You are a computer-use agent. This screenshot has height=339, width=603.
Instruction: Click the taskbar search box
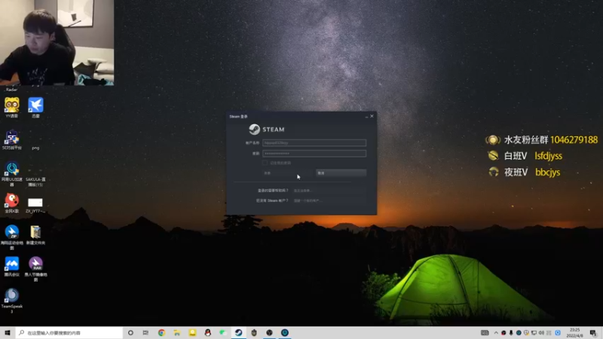click(x=69, y=332)
